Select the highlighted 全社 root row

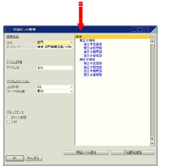[x=113, y=37]
